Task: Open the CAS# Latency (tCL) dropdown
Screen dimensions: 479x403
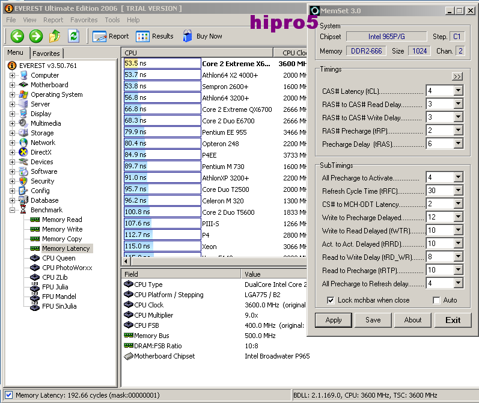Action: pos(458,90)
